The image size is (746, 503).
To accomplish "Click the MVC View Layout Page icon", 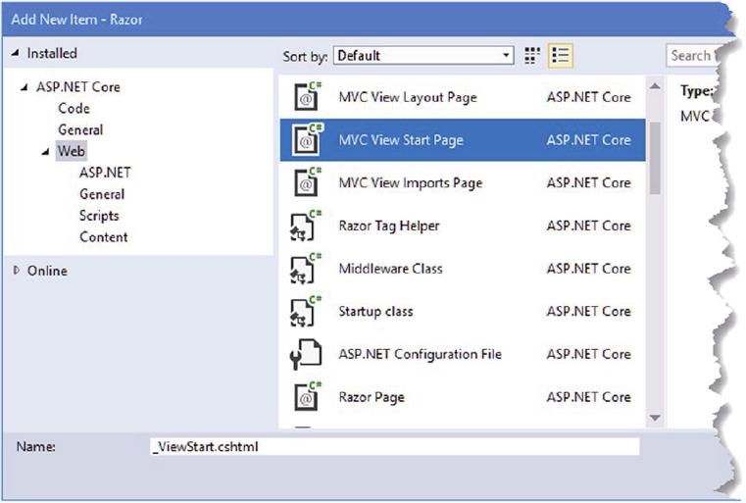I will click(x=308, y=97).
